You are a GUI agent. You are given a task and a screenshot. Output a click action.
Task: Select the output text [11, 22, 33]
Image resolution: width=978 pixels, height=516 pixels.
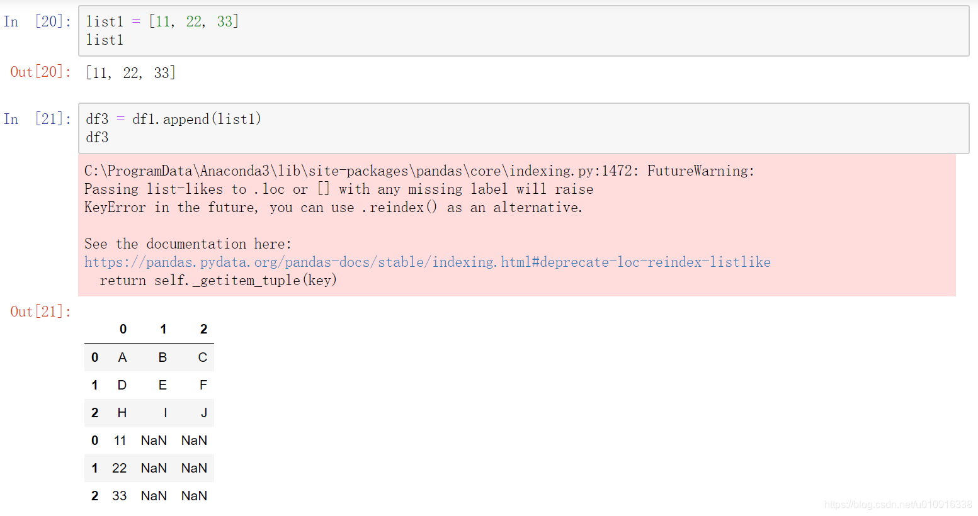tap(130, 73)
